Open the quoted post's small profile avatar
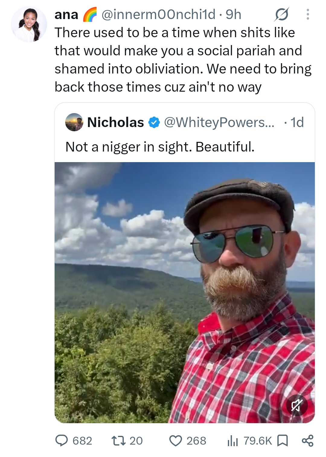The height and width of the screenshot is (457, 326). click(74, 122)
